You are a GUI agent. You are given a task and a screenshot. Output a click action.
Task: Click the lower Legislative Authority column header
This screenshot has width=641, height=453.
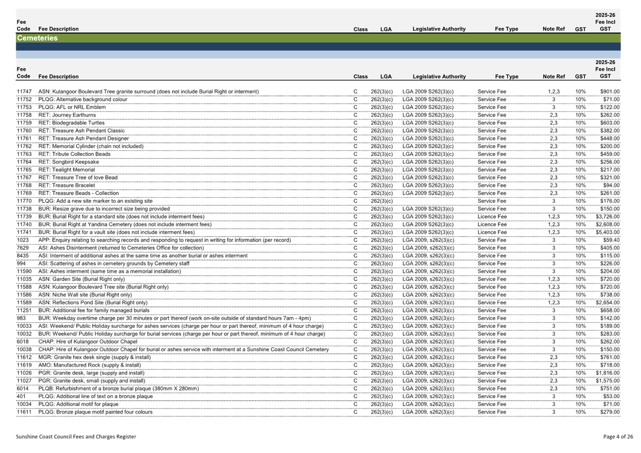tap(439, 77)
